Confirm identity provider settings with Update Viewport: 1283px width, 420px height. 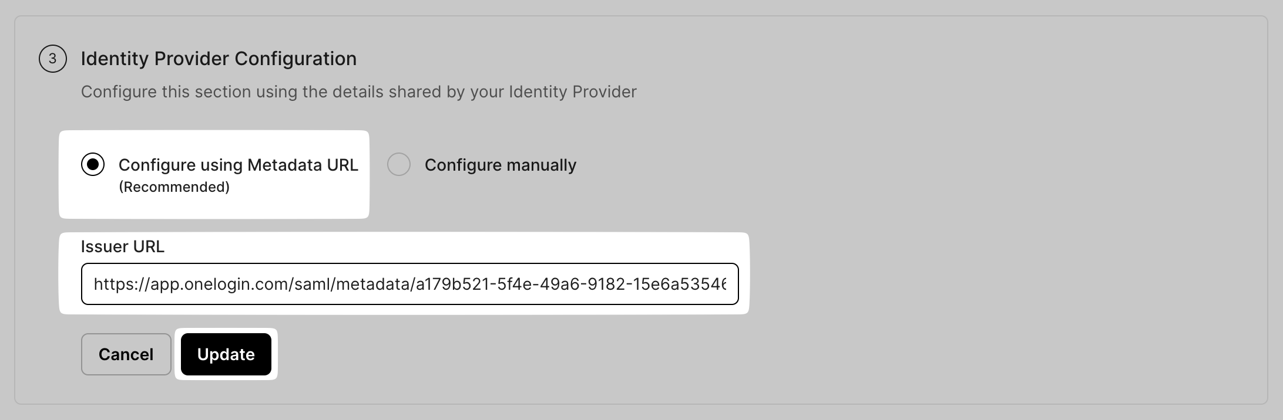coord(226,354)
